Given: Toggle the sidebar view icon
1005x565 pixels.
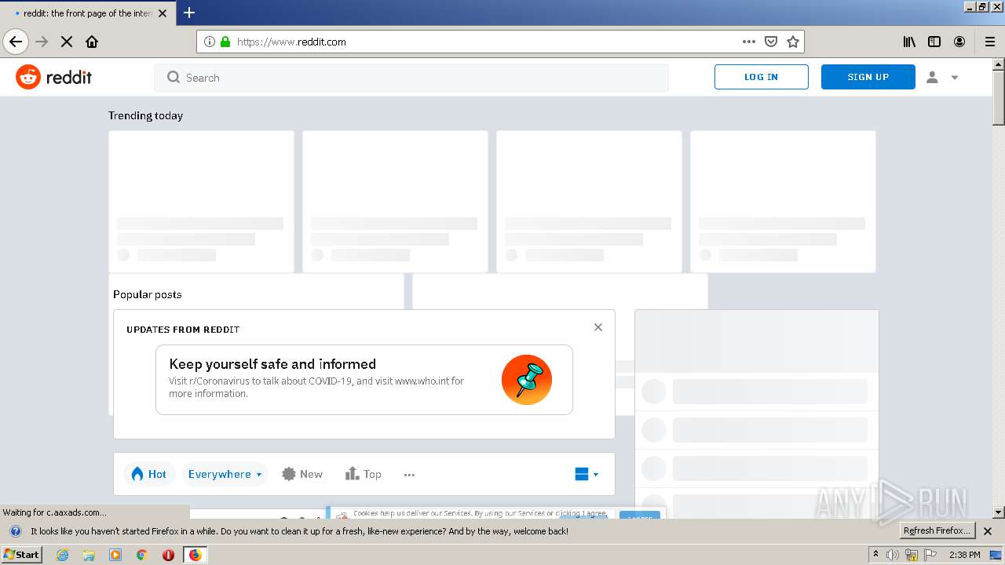Looking at the screenshot, I should [934, 42].
